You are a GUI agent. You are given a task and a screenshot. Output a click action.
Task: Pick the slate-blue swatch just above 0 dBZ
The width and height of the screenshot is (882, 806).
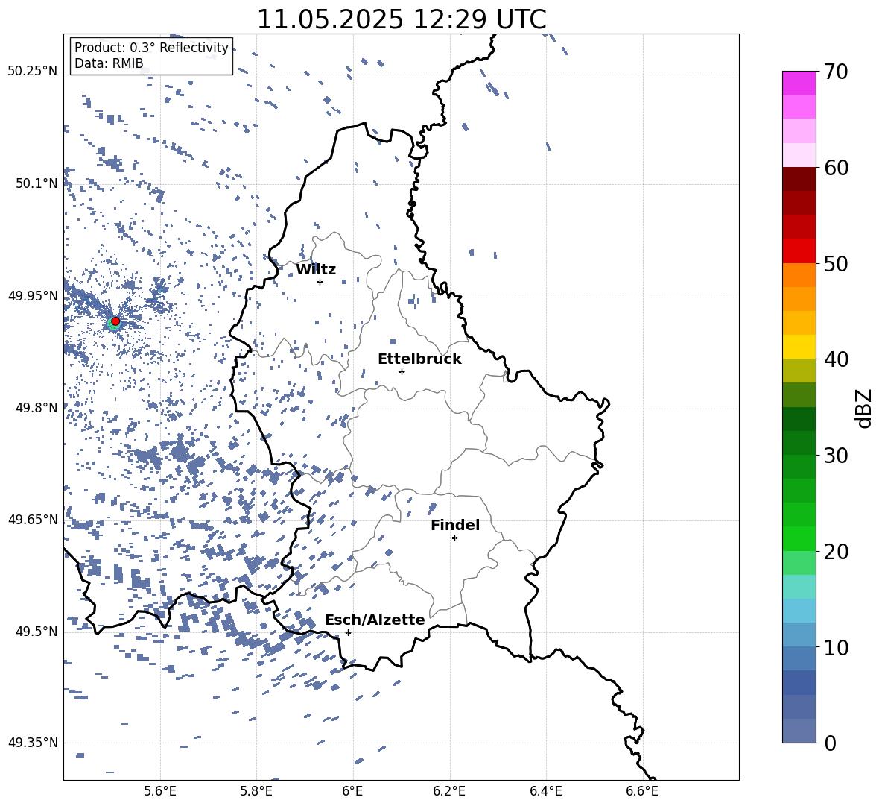tap(799, 731)
